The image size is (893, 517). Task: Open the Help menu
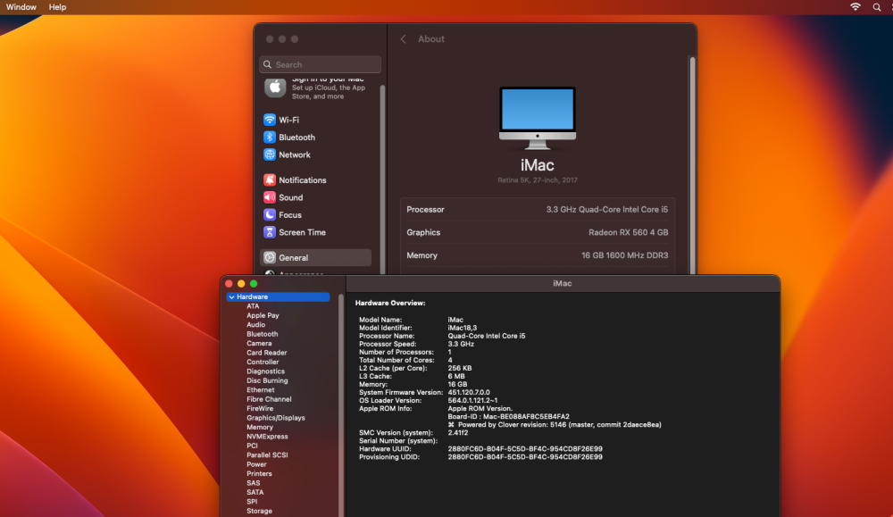(x=57, y=7)
